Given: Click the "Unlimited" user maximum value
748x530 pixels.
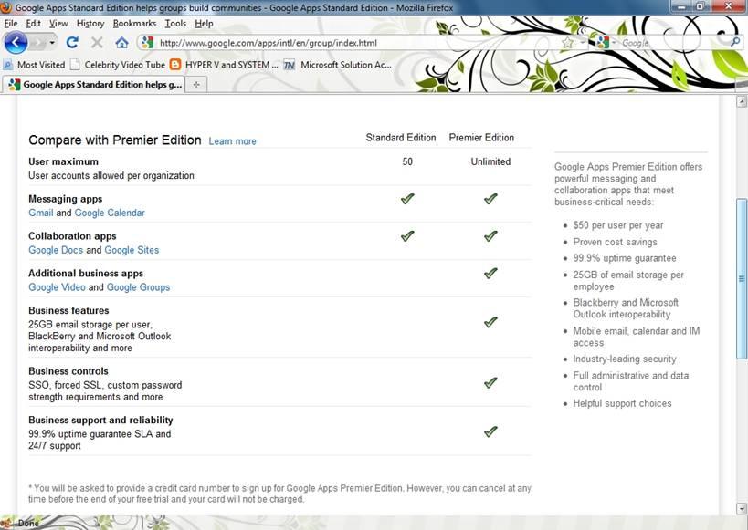Looking at the screenshot, I should point(490,161).
